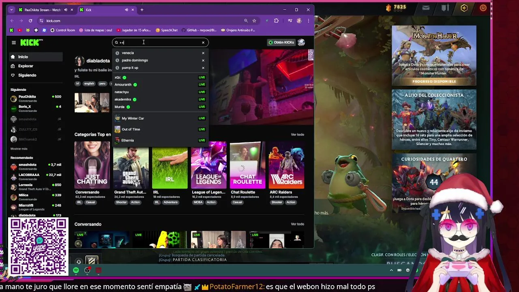Expand 'Mostrar más' followed channels

click(x=19, y=149)
